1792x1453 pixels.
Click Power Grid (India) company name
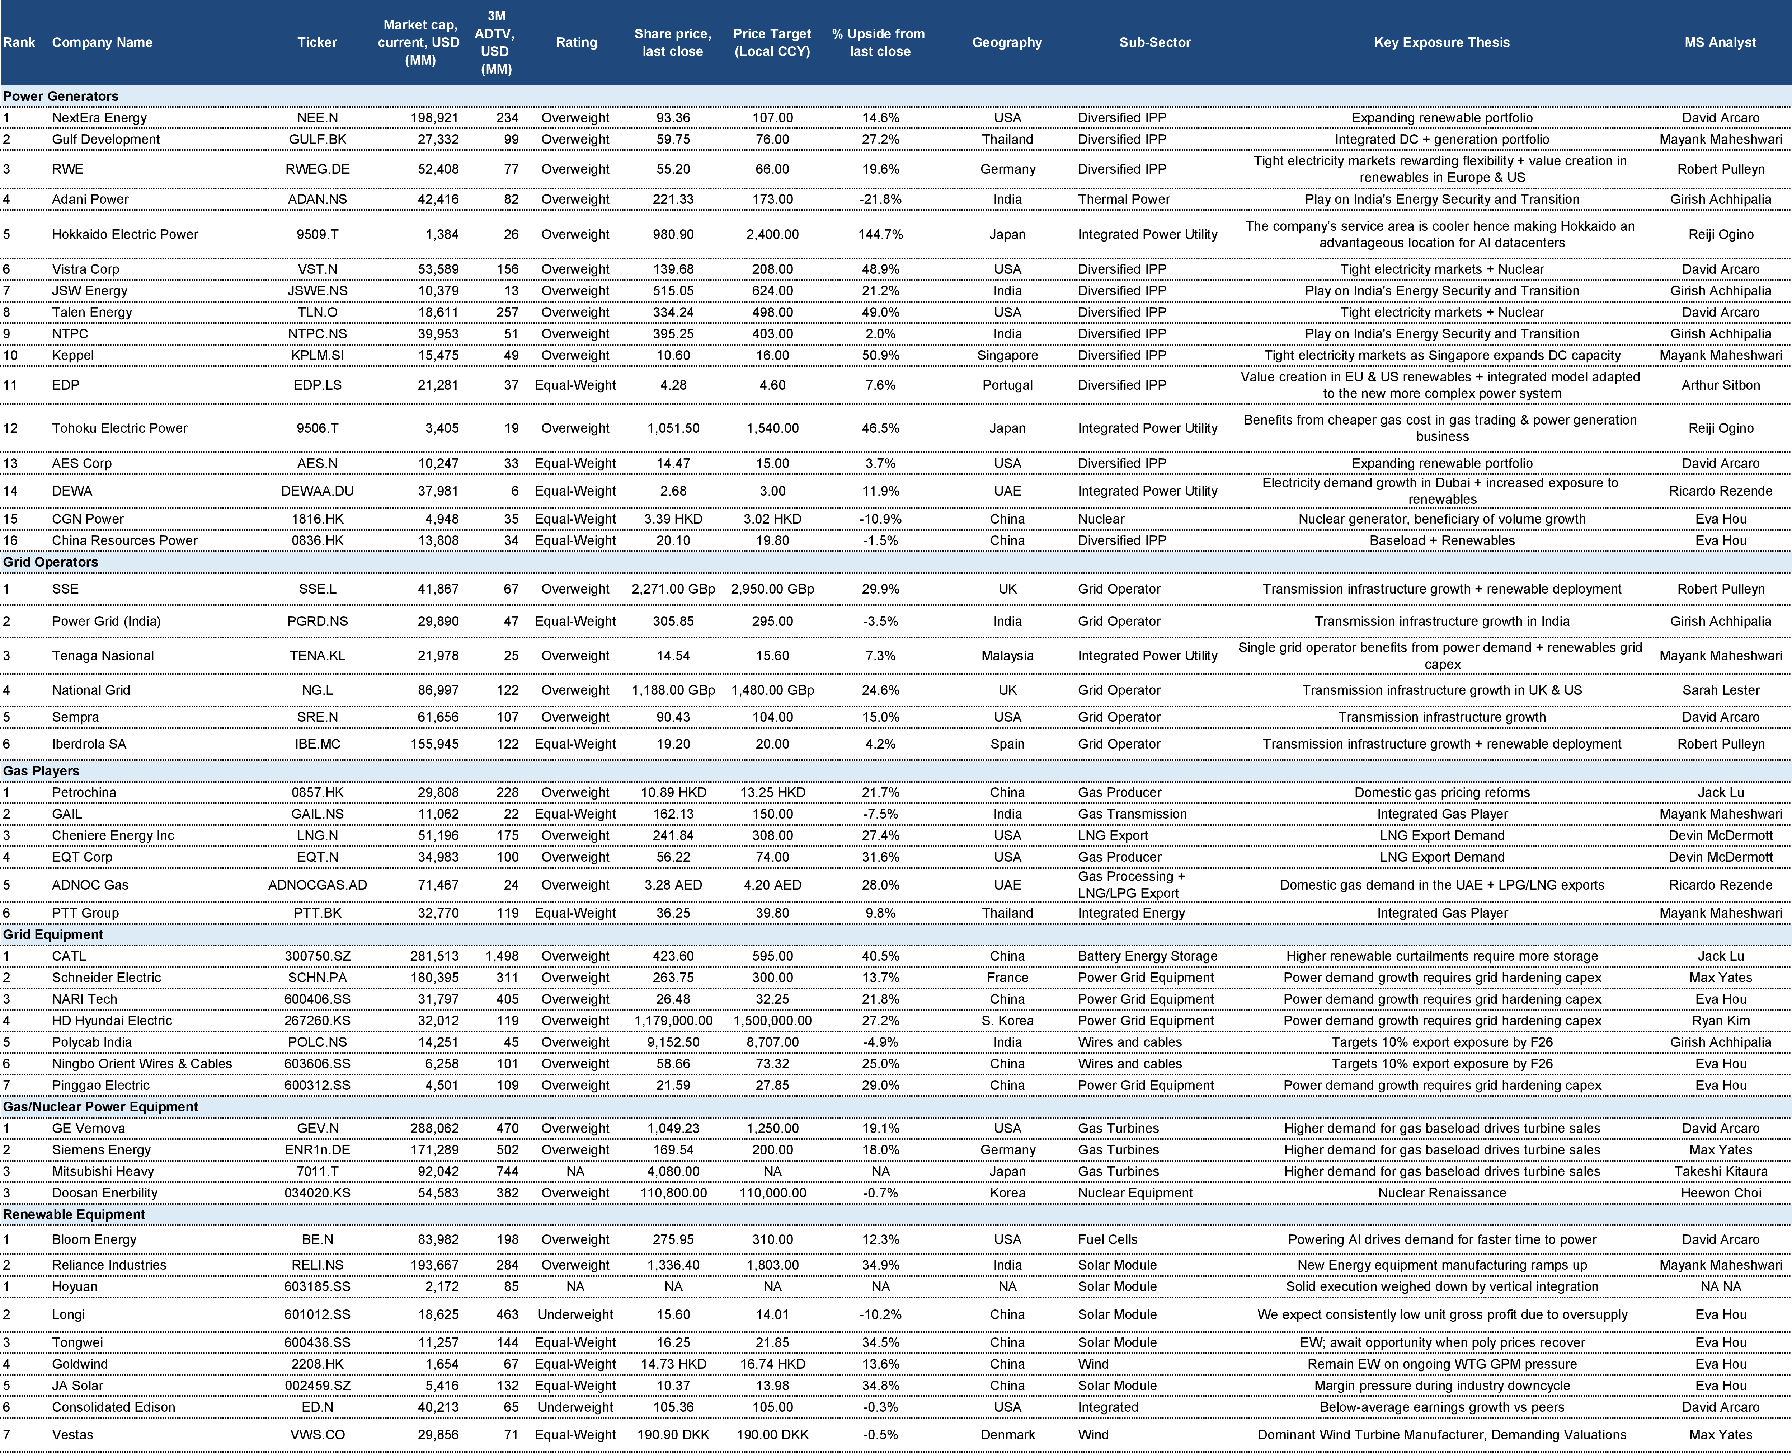coord(106,621)
